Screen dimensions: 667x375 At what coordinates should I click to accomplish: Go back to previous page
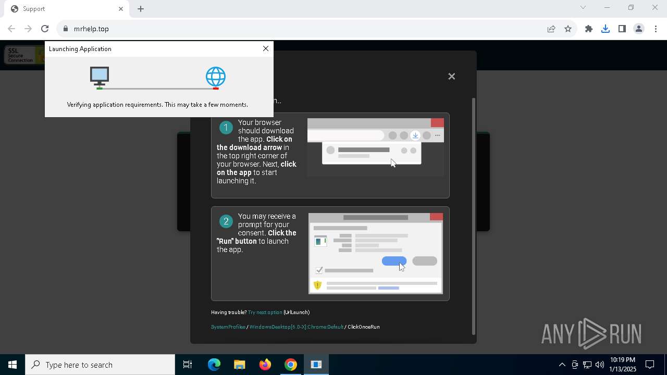tap(11, 29)
